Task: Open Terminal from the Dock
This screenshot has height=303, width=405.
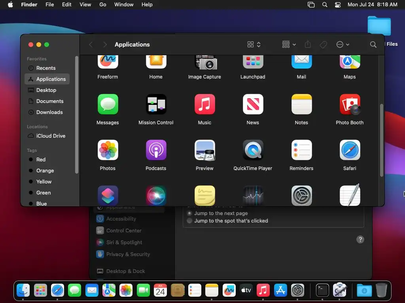Action: pyautogui.click(x=322, y=290)
